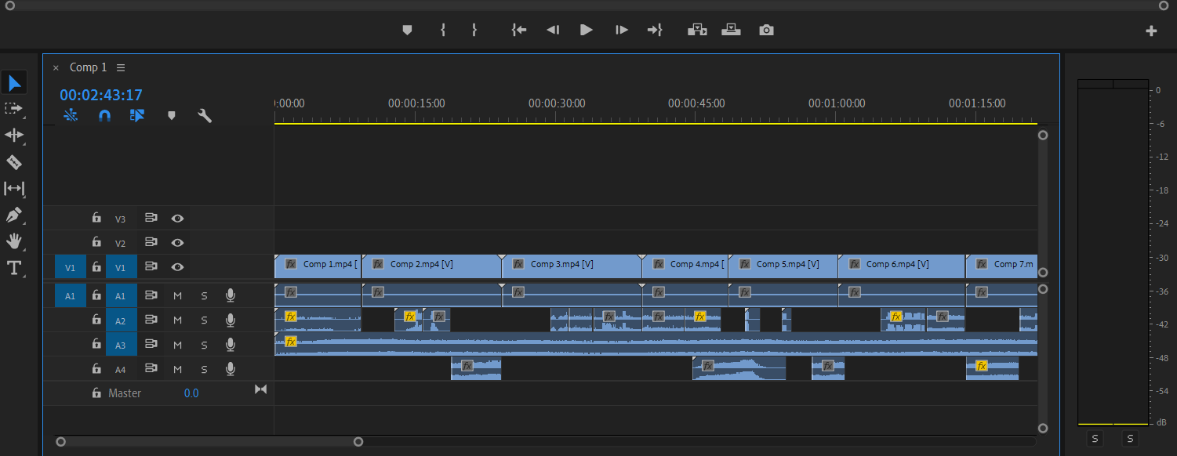
Task: Open Master track output icon
Action: tap(261, 389)
